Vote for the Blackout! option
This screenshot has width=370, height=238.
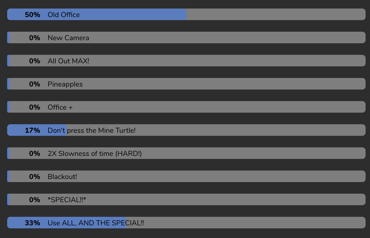tap(186, 176)
